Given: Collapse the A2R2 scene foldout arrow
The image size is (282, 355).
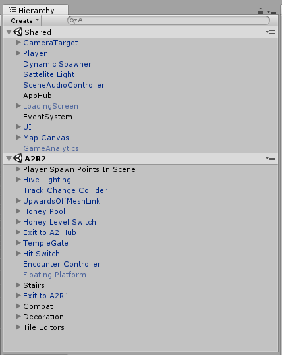Looking at the screenshot, I should click(x=9, y=158).
